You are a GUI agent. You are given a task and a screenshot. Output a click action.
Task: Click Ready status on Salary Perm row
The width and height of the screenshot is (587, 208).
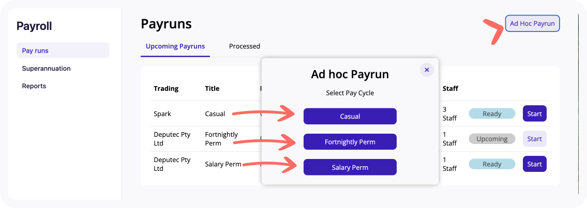tap(492, 164)
